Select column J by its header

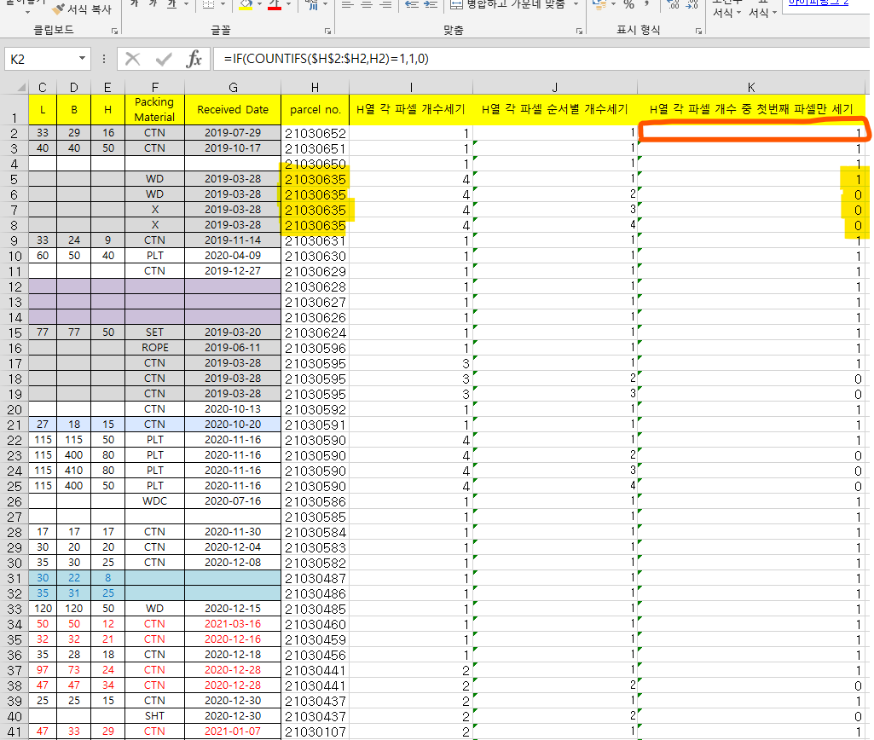tap(554, 88)
